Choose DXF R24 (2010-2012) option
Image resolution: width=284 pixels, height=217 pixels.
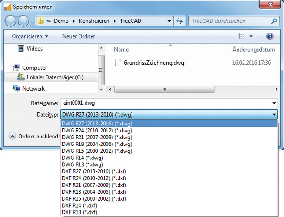pos(169,178)
